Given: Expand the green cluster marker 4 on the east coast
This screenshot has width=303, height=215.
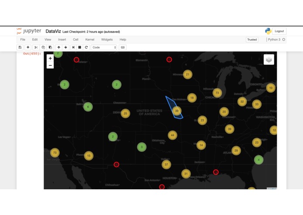Looking at the screenshot, I should 259,160.
